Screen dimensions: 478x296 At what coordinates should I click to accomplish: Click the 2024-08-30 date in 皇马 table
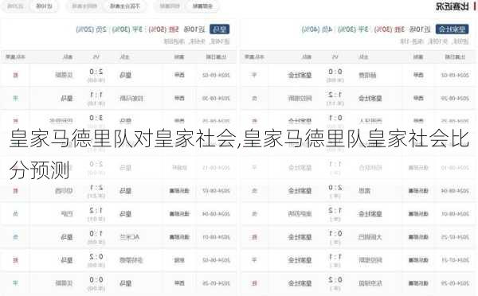pyautogui.click(x=216, y=99)
